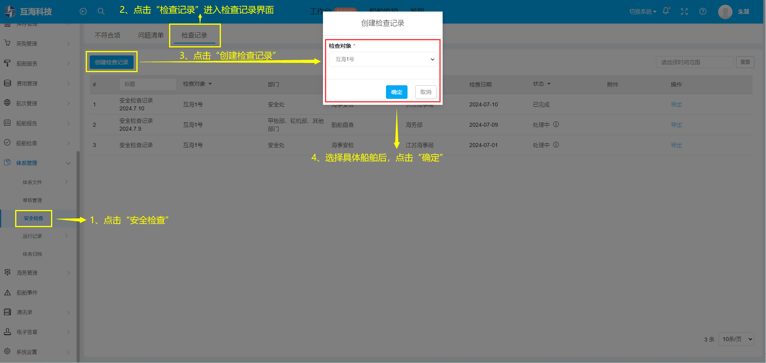Click the 安全检查记录 2024.7.10 title cell
This screenshot has height=363, width=766.
point(136,104)
